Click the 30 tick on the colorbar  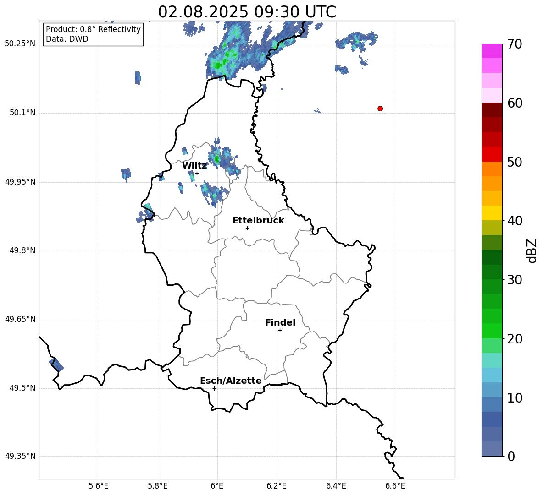click(515, 280)
